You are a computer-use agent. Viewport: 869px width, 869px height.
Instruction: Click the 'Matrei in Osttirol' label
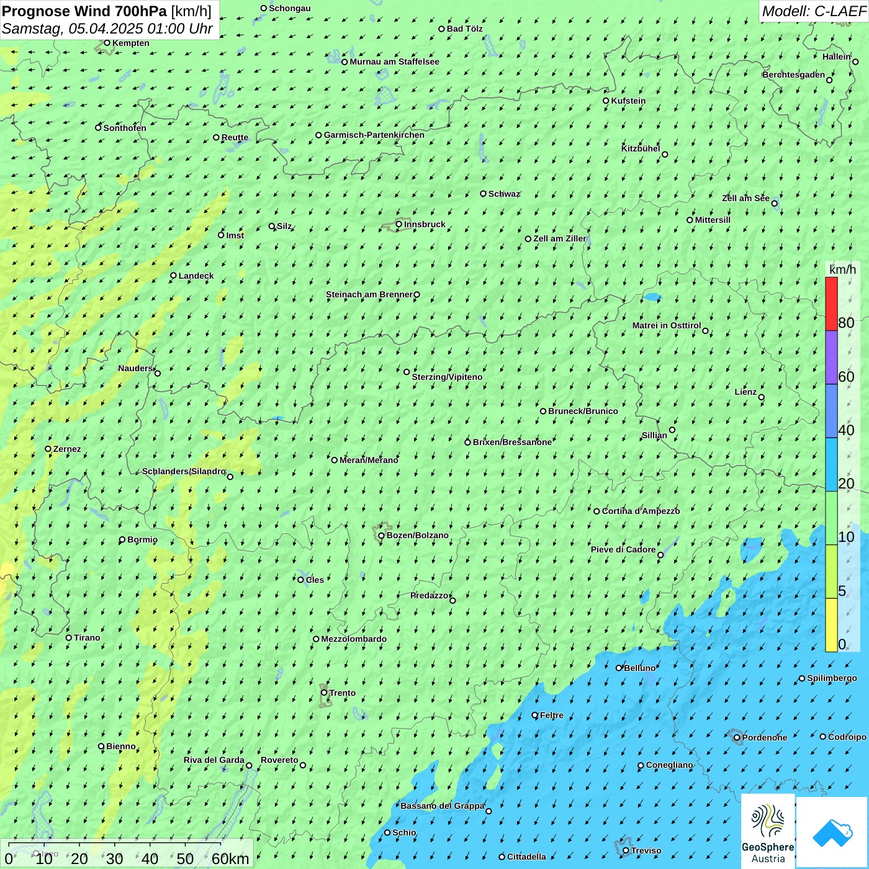[667, 325]
